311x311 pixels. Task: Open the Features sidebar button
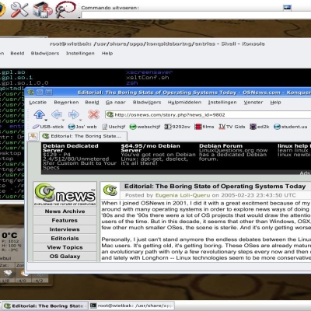click(x=65, y=220)
